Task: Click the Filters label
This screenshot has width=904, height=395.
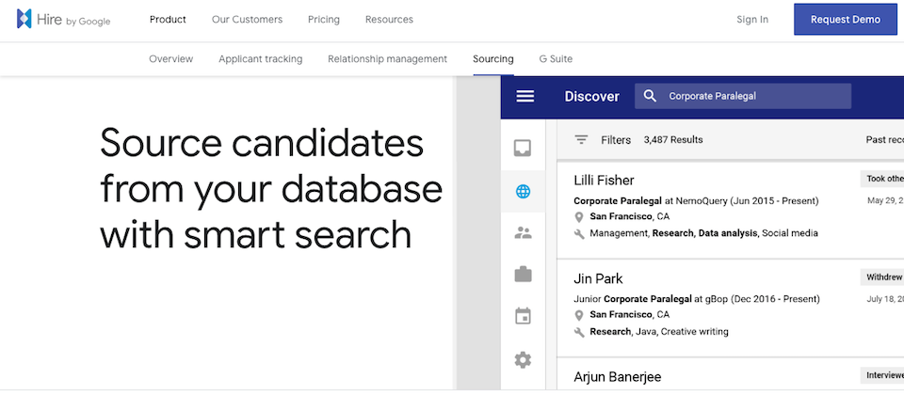Action: (616, 140)
